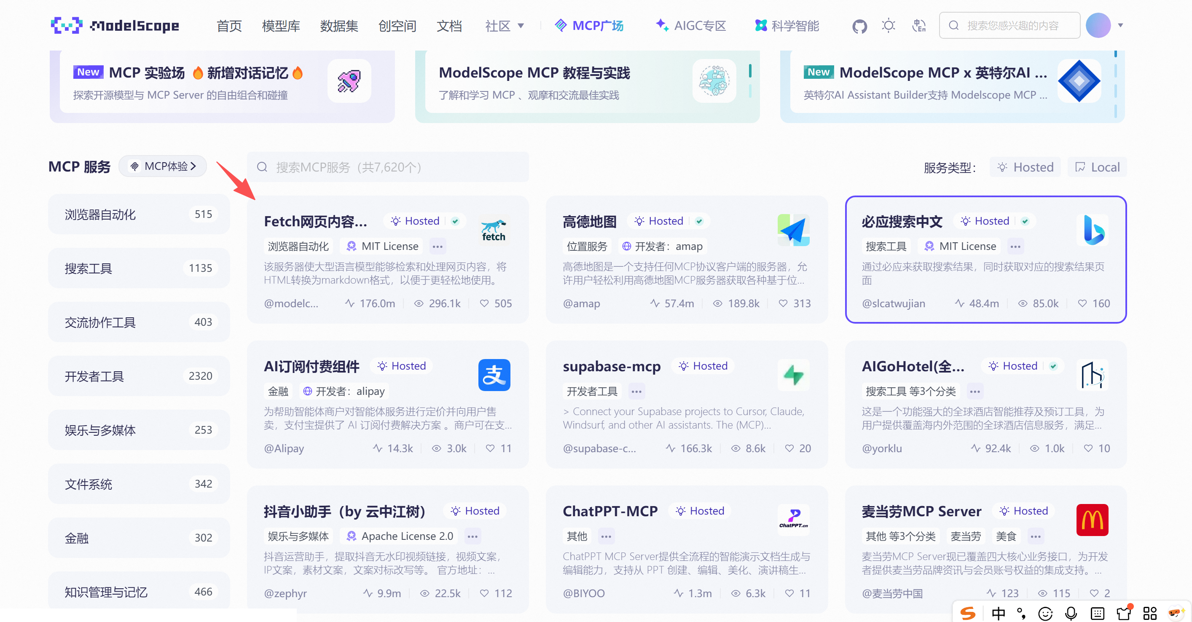The height and width of the screenshot is (622, 1192).
Task: Click the McDonald's logo on 麦当劳MCP Server
Action: tap(1093, 520)
